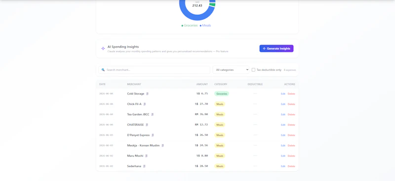Edit the CHATERAISE expense
Viewport: 395px width, 181px height.
click(x=283, y=125)
